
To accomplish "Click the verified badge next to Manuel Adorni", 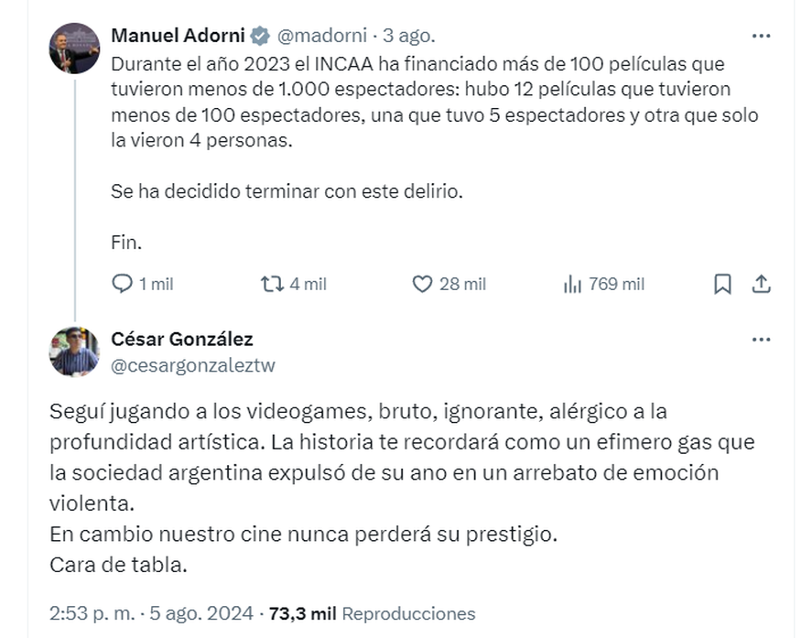I will pyautogui.click(x=260, y=37).
